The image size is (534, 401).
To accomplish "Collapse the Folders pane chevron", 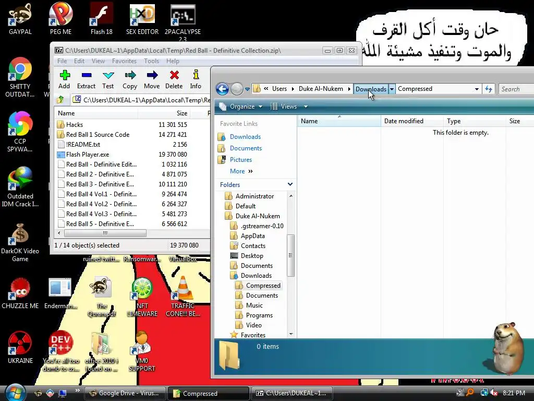I will 290,184.
